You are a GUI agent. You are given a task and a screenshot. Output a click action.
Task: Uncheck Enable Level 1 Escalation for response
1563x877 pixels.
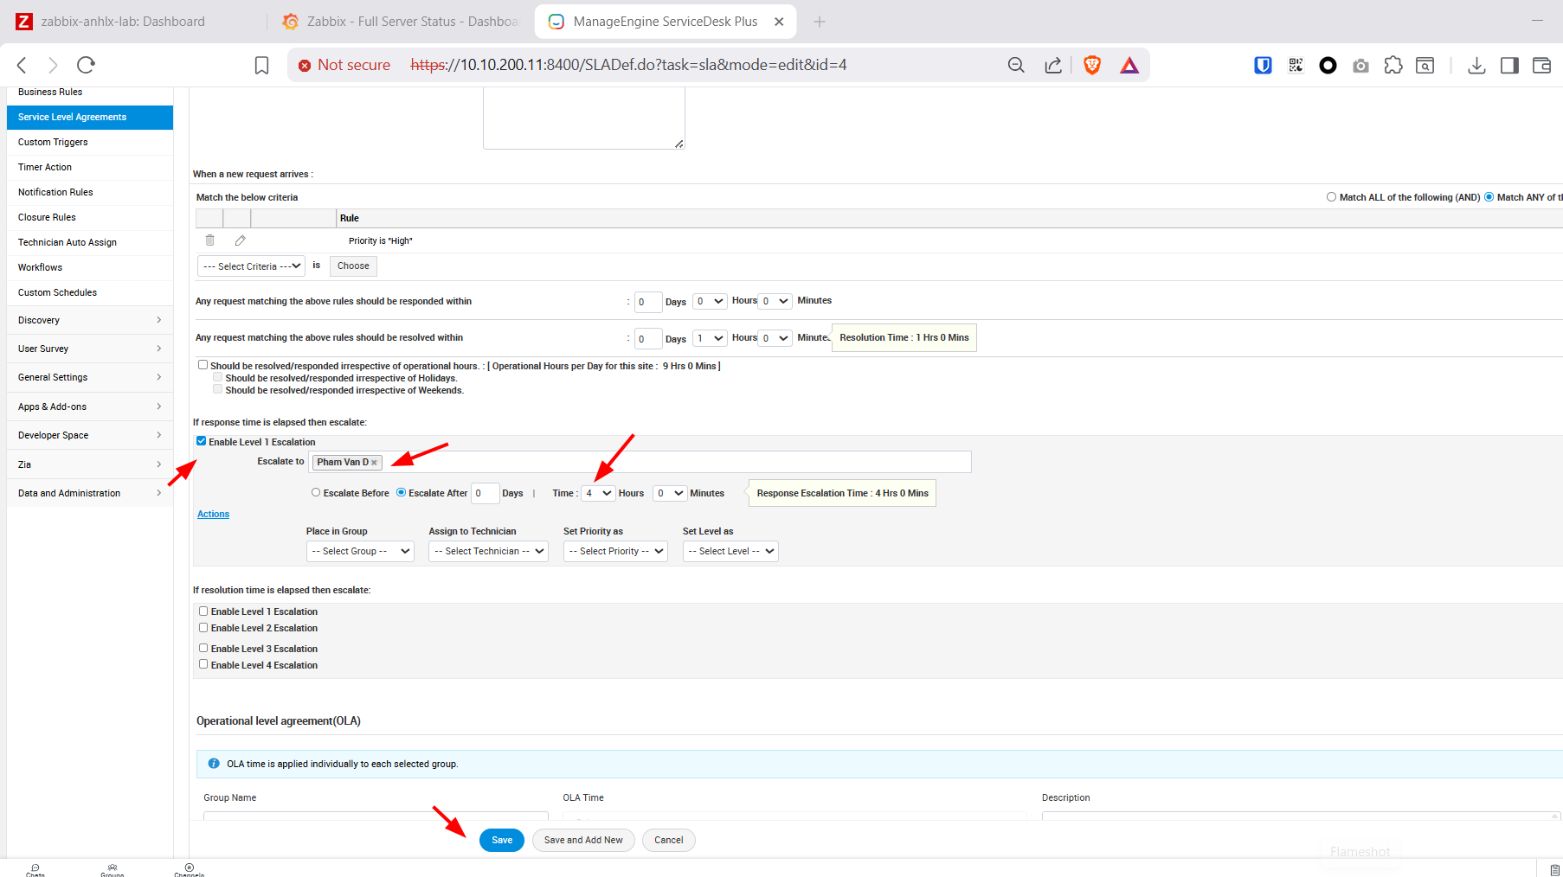pos(202,441)
